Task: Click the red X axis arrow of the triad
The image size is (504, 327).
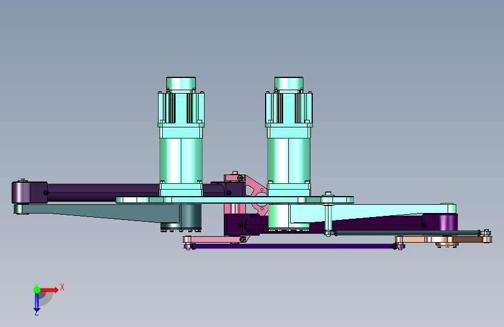Action: 49,290
